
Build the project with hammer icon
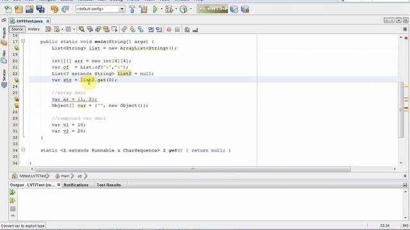point(133,10)
